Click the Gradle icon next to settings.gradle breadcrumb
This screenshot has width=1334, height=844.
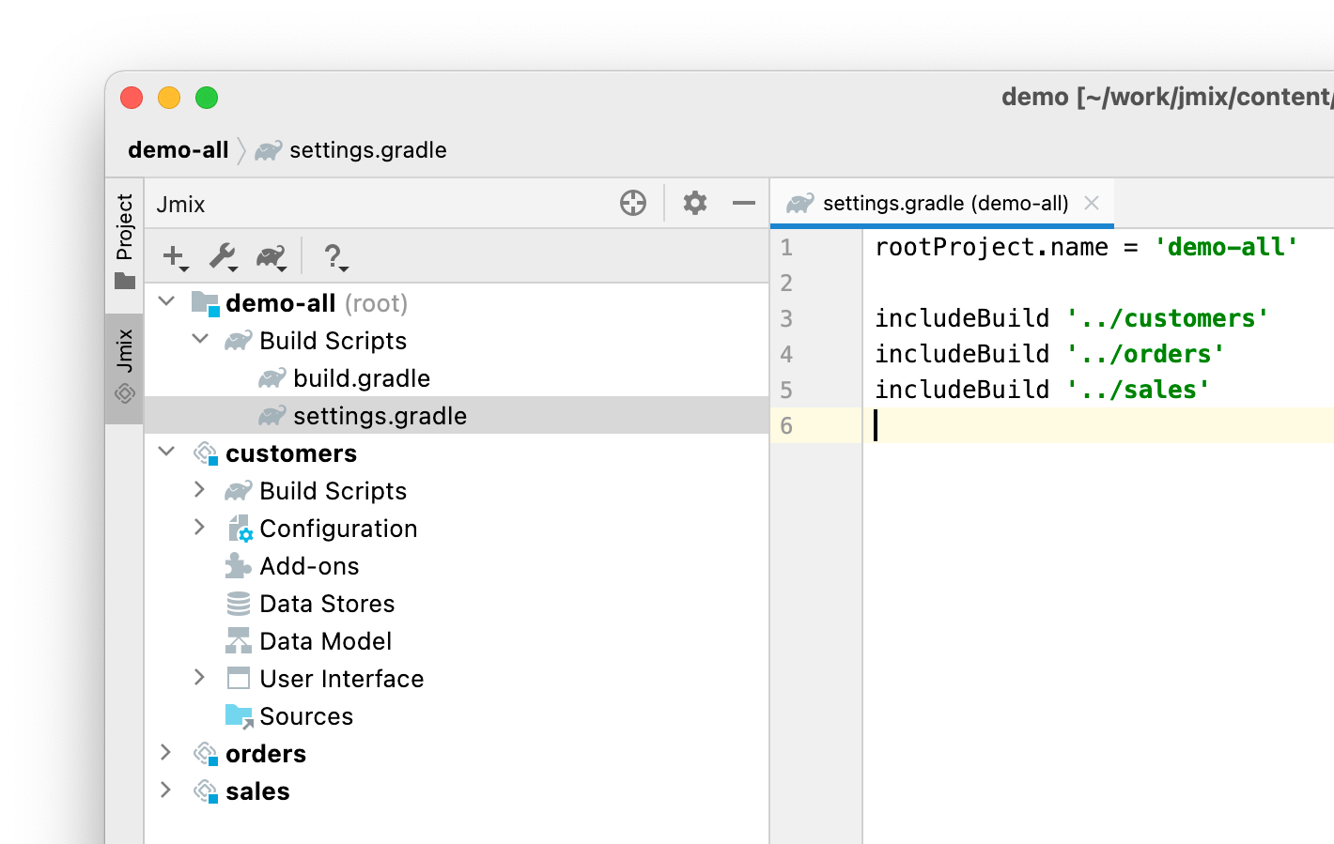269,150
